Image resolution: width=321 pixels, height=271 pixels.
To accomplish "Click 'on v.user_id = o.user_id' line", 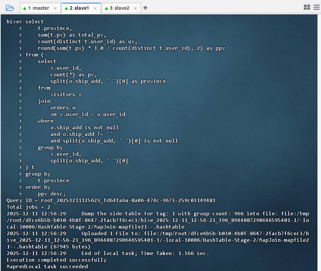I will [88, 114].
